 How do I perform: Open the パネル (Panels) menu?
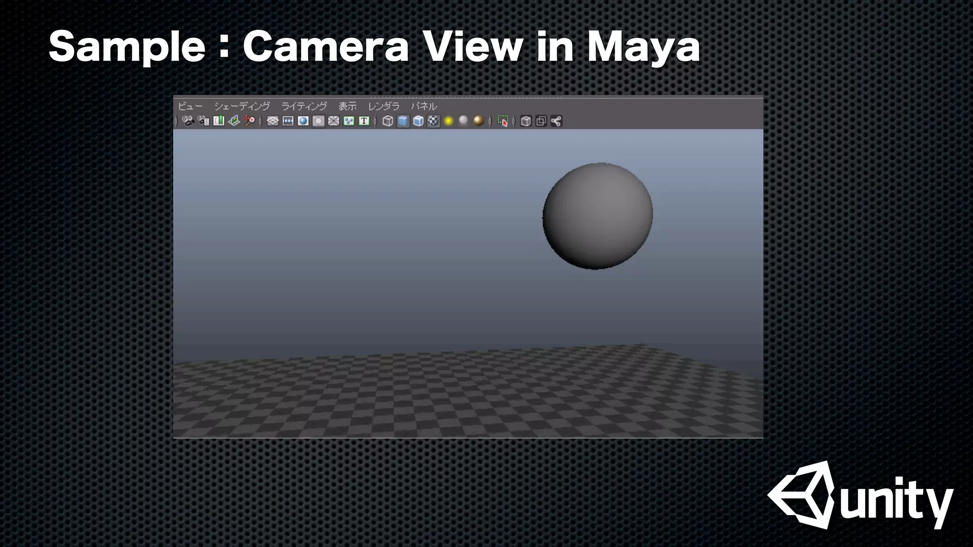coord(424,106)
